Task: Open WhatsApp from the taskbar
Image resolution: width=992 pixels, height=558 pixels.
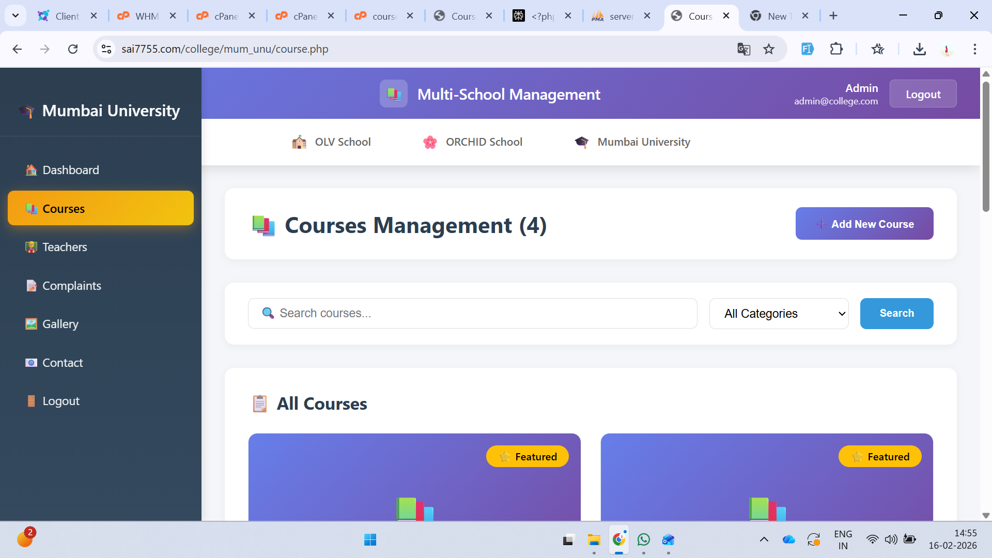Action: [643, 540]
